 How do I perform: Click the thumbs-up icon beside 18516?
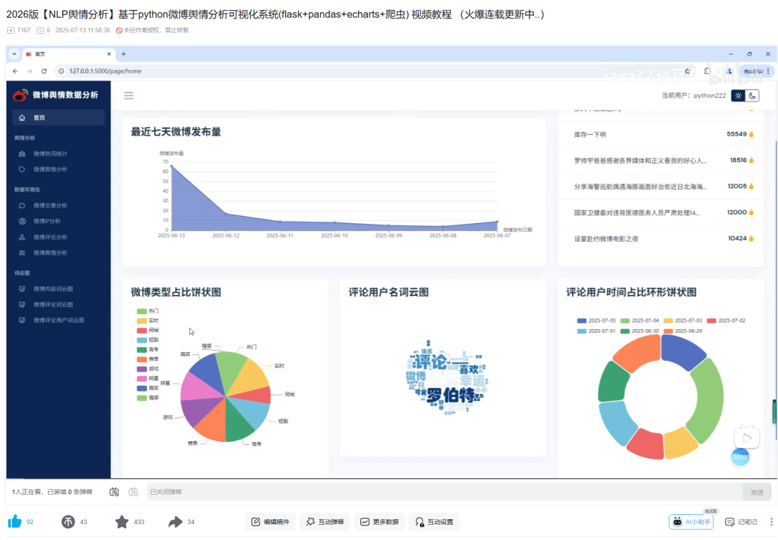click(751, 160)
